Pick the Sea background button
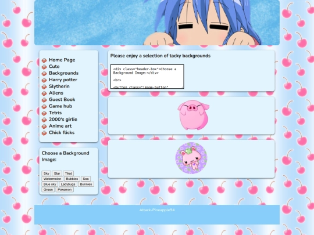Viewport: 314px width, 235px height. click(x=85, y=179)
